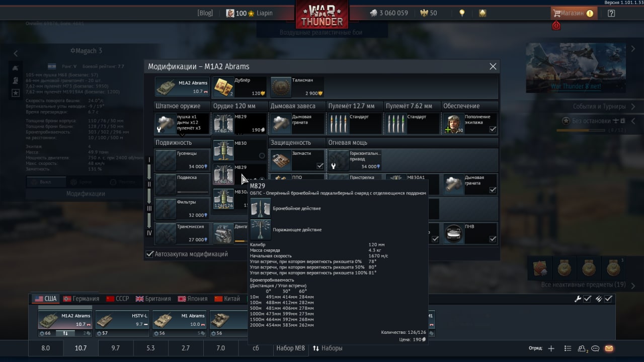
Task: Open Пулемёт 12.7 мм Стандарт belt selector
Action: pyautogui.click(x=355, y=123)
